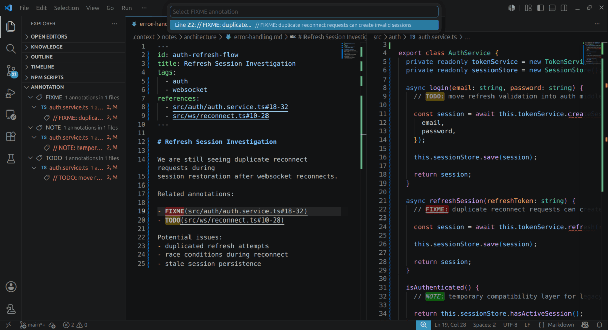Click the UTF-8 encoding status item

(510, 325)
